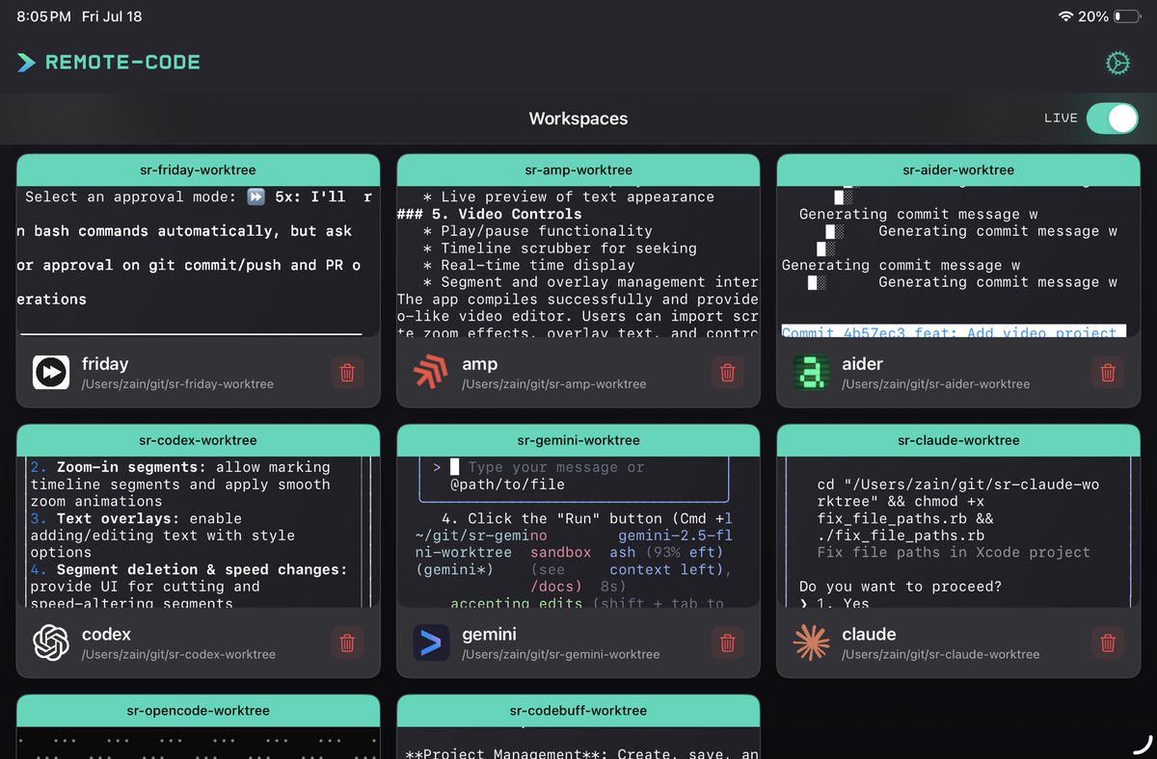Click the 'Do you want to proceed?' line
The image size is (1157, 759).
(899, 587)
